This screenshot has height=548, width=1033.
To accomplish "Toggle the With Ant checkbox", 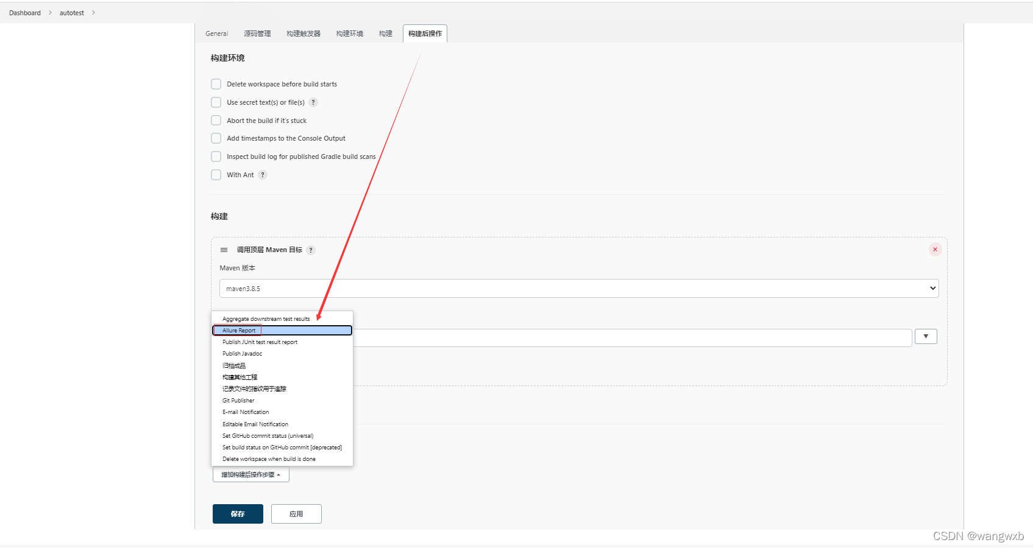I will 216,175.
